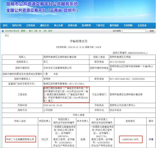This screenshot has width=156, height=148.
Task: Go to 交易信息 section
Action: click(31, 25)
